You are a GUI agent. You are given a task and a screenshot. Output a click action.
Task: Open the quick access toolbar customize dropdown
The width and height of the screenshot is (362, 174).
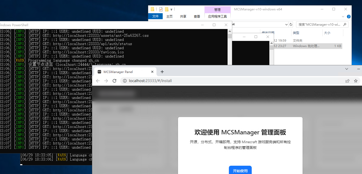click(172, 10)
